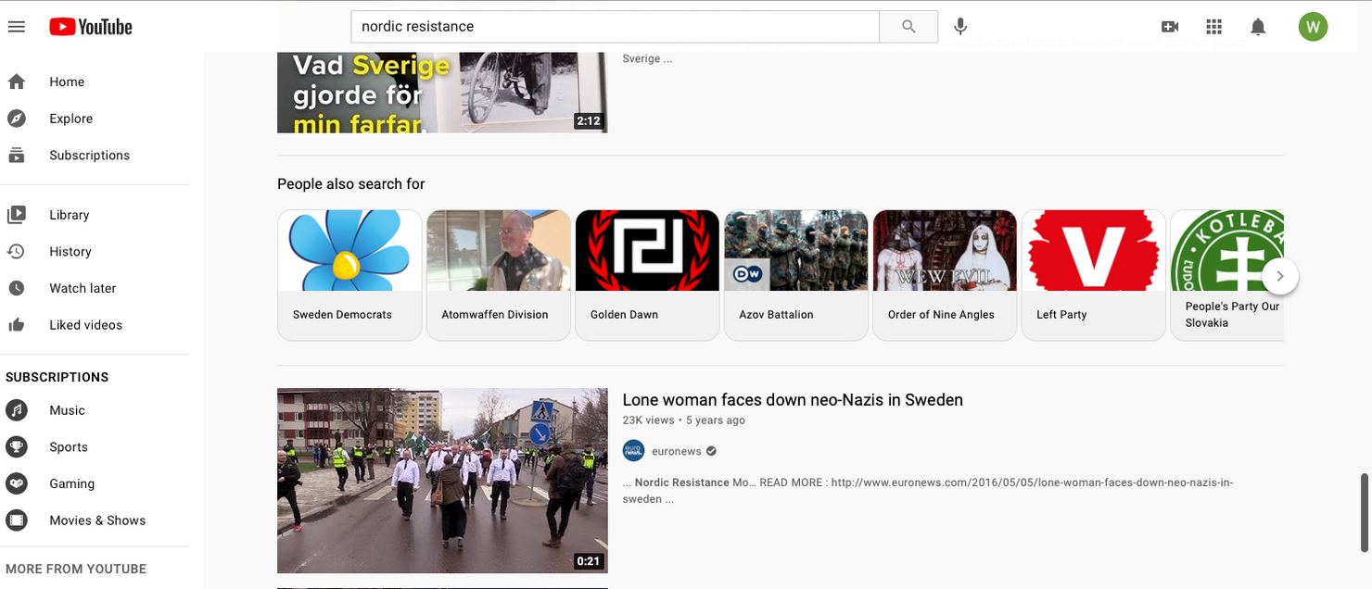This screenshot has height=589, width=1372.
Task: Click the Movies & Shows film icon
Action: [16, 520]
